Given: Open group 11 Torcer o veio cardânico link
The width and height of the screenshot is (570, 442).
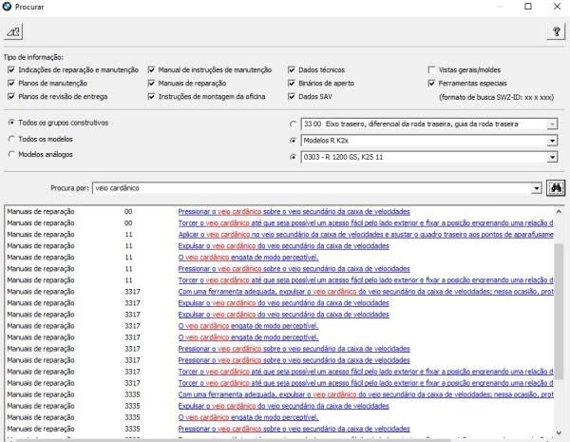Looking at the screenshot, I should [366, 280].
